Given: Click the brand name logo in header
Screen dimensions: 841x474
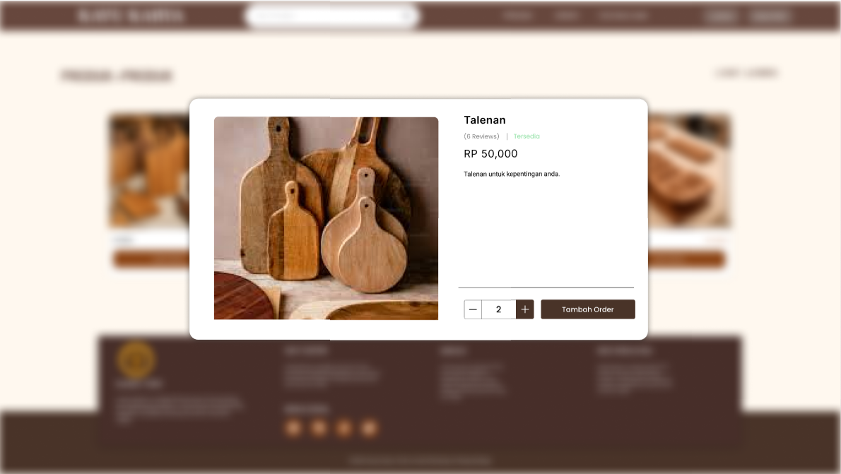Looking at the screenshot, I should (131, 16).
